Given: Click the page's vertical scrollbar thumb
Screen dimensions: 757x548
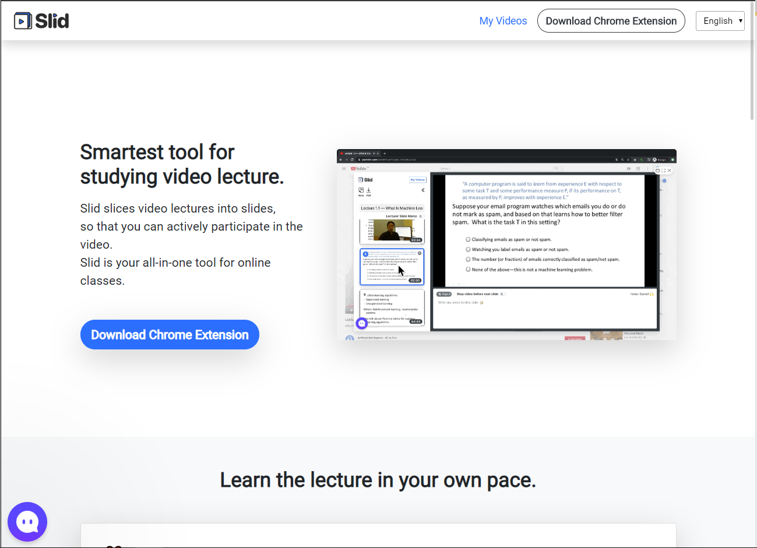Looking at the screenshot, I should tap(752, 61).
